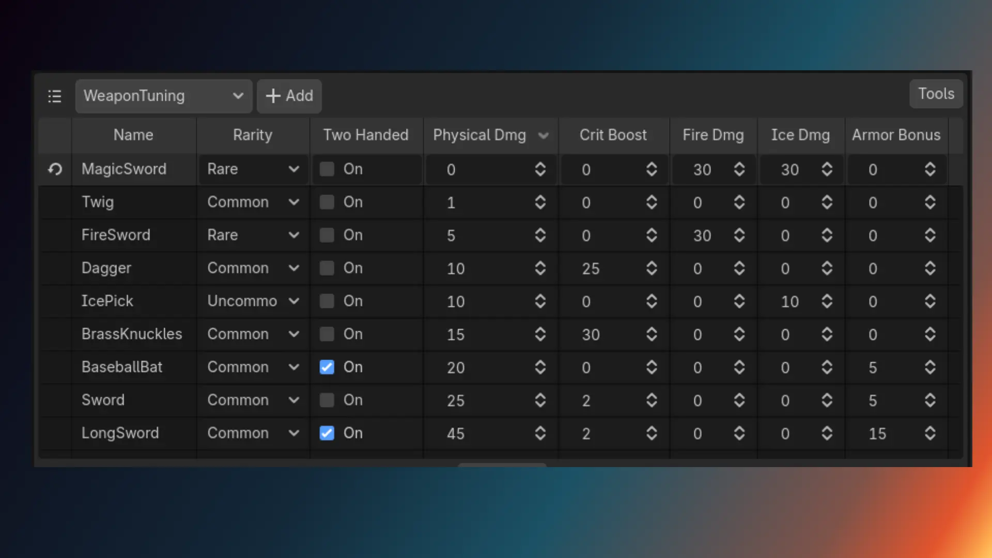Screen dimensions: 992x558
Task: Step MagicSword Ice Dmg spinner arrows
Action: tap(827, 169)
